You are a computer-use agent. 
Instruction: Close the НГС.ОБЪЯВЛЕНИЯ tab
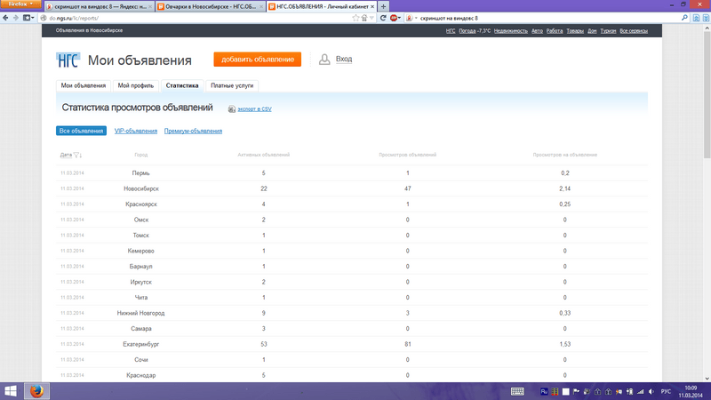[372, 7]
